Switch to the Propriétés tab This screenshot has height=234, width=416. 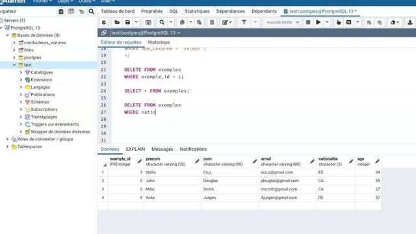(151, 11)
